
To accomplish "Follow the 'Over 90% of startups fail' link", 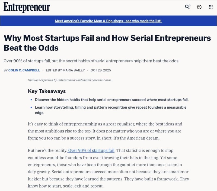I will coord(91,150).
